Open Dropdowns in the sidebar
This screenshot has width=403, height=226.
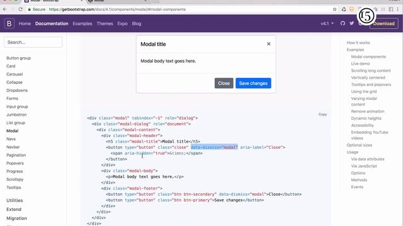[x=17, y=90]
